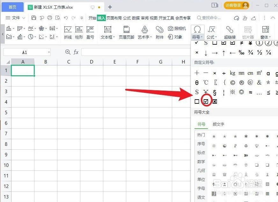The height and width of the screenshot is (202, 278).
Task: Open the 文件 menu
Action: pos(15,18)
